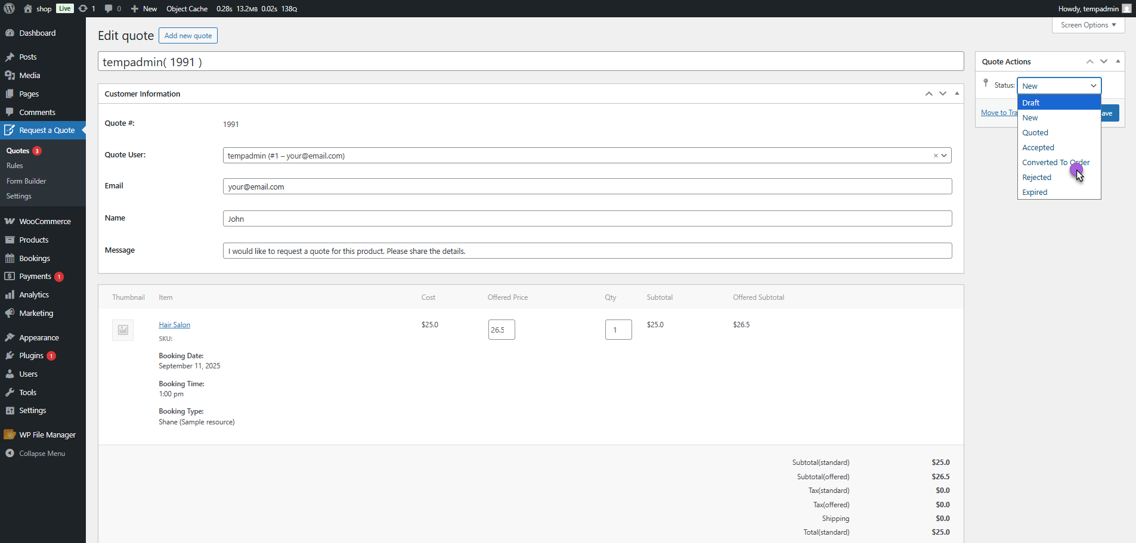
Task: Open the Plugins menu
Action: [31, 355]
